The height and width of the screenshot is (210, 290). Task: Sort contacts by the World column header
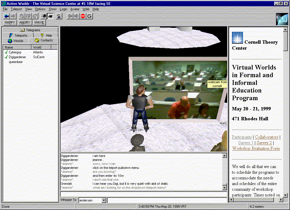coord(41,47)
